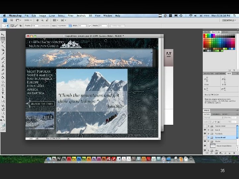Hide the Header layer group
This screenshot has height=179, width=239.
click(205, 141)
